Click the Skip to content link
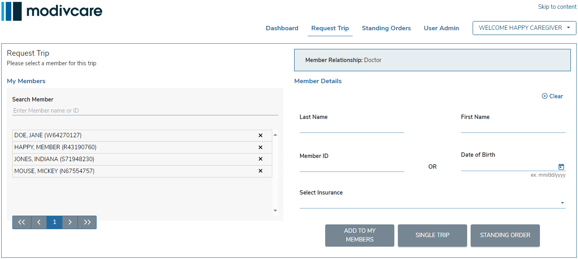Viewport: 578px width, 259px height. [x=557, y=7]
